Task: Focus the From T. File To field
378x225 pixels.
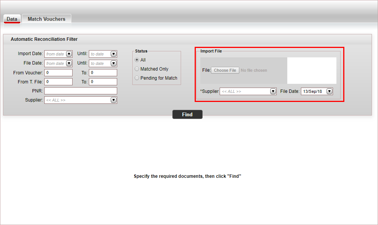Action: click(103, 82)
